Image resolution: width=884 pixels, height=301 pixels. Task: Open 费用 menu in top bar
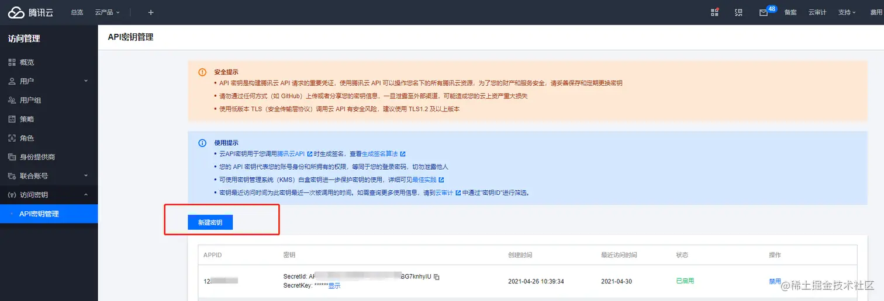click(x=876, y=12)
